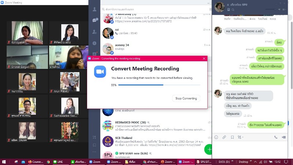Open the LINE friends list tab

[x=95, y=10]
